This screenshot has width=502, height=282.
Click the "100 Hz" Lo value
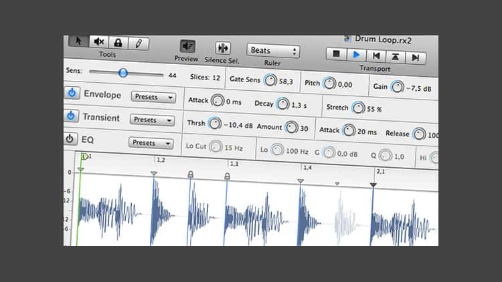[x=297, y=151]
